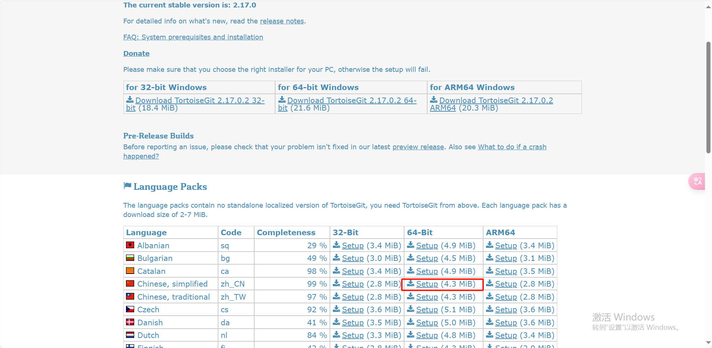Click Setup link for Chinese traditional 32-Bit

(353, 297)
